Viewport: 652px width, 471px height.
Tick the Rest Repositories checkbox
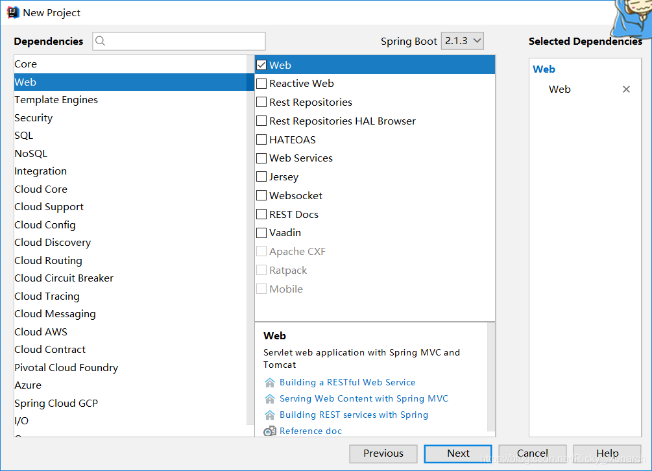(x=261, y=102)
